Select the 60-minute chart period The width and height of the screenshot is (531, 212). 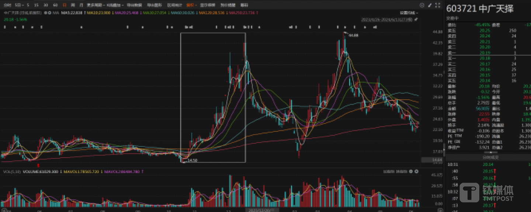coord(55,5)
